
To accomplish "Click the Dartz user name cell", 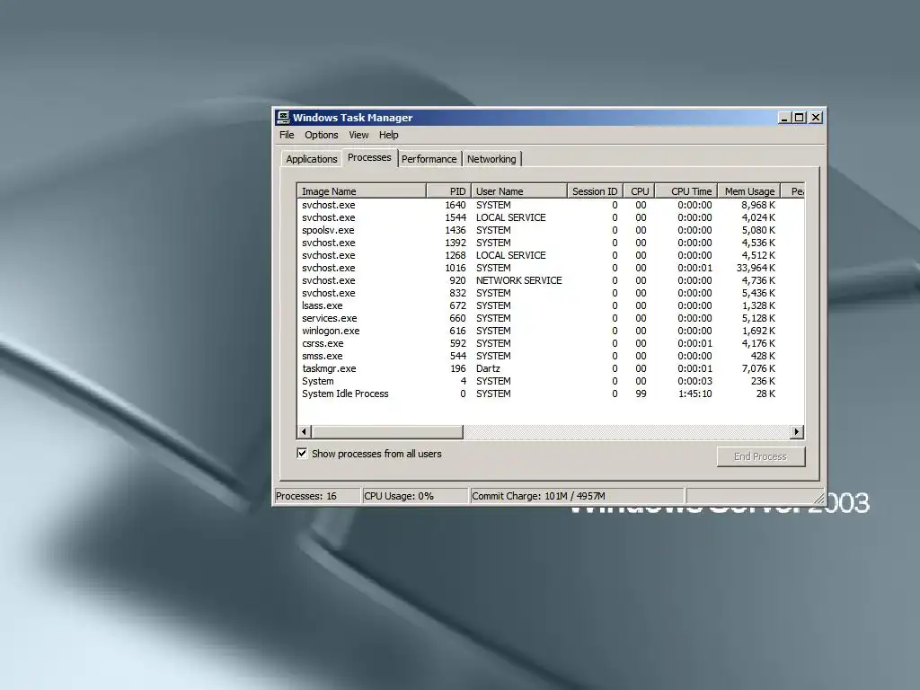I will click(488, 369).
